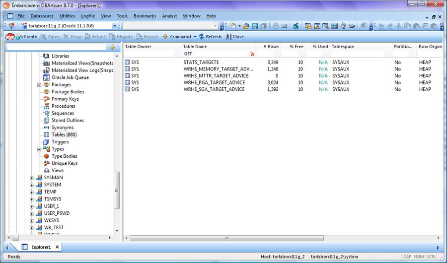
Task: Close the Explorer1 tab
Action: [x=57, y=247]
